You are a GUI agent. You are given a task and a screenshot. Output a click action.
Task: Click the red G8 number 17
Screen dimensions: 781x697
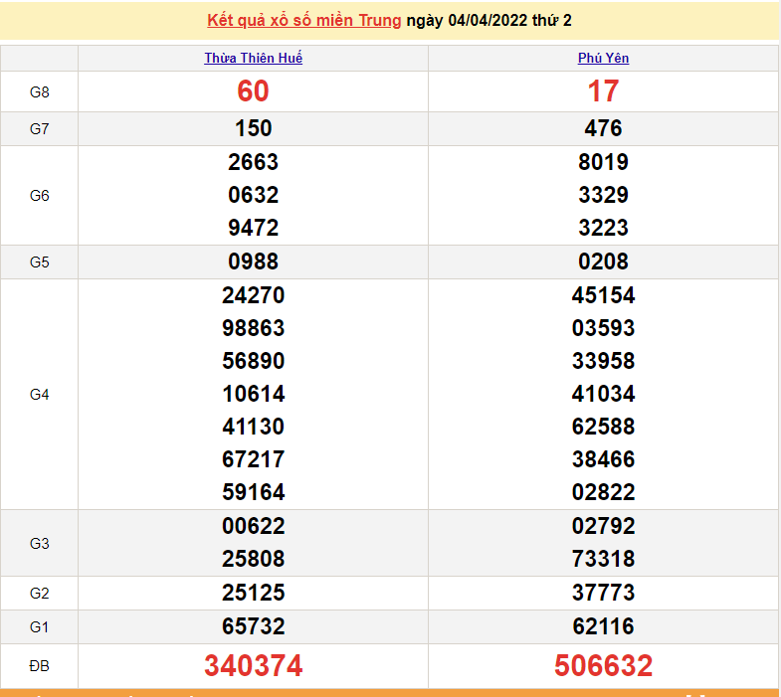pyautogui.click(x=603, y=91)
